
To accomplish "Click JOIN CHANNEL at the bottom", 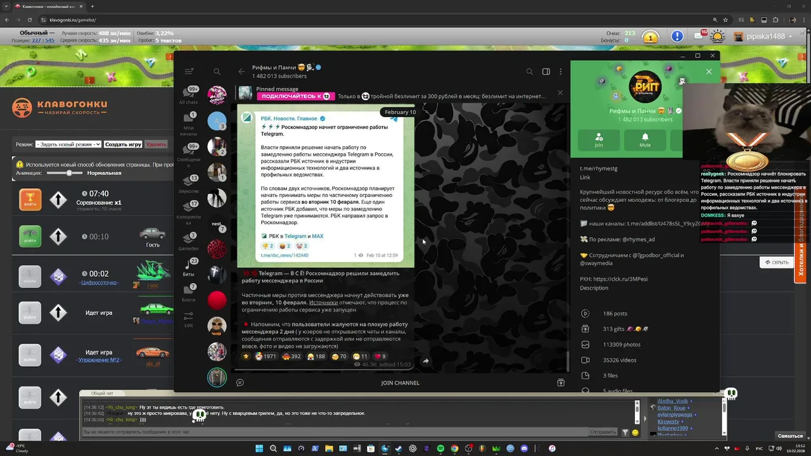I will 400,383.
